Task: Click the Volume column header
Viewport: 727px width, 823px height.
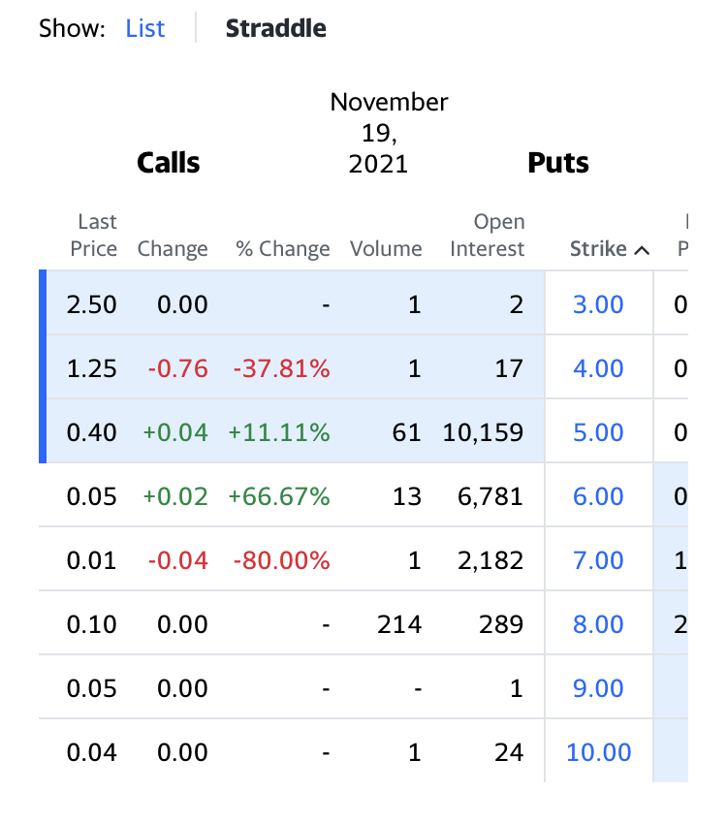Action: [386, 249]
